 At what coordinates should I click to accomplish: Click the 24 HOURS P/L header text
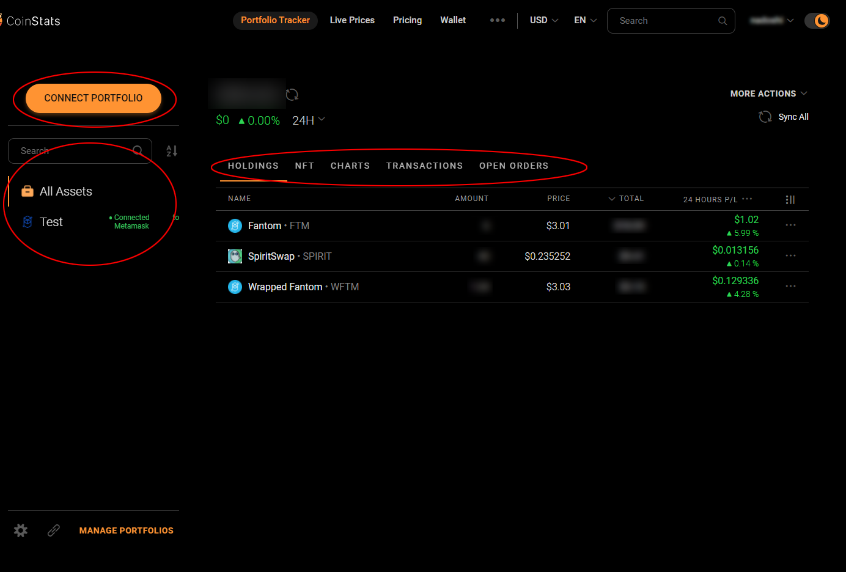tap(710, 200)
